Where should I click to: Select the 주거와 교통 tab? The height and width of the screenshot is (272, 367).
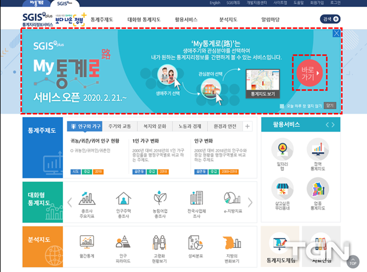(x=120, y=126)
